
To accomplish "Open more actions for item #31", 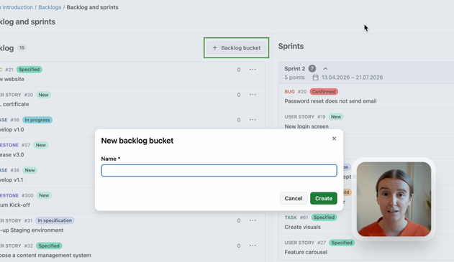I will pos(253,220).
